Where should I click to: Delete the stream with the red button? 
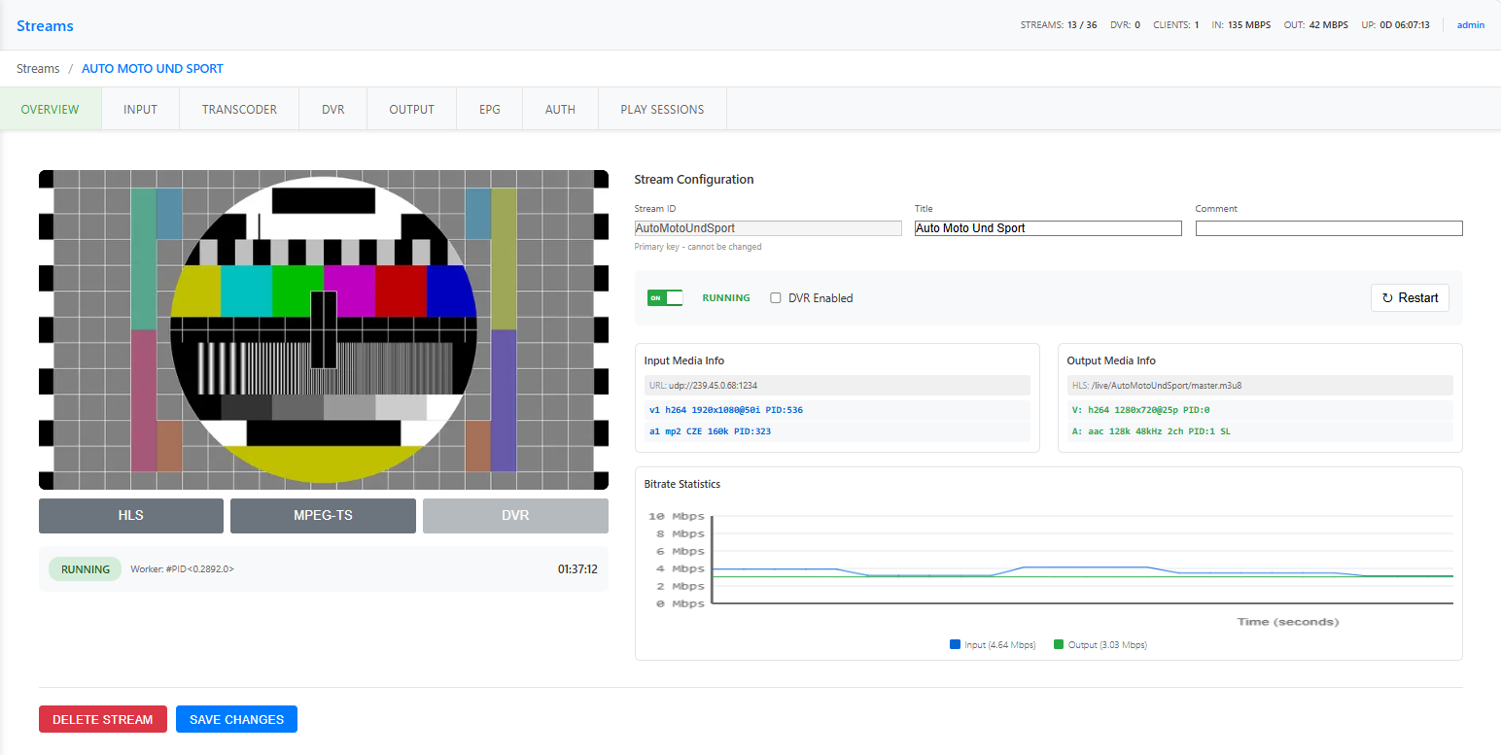pyautogui.click(x=103, y=719)
